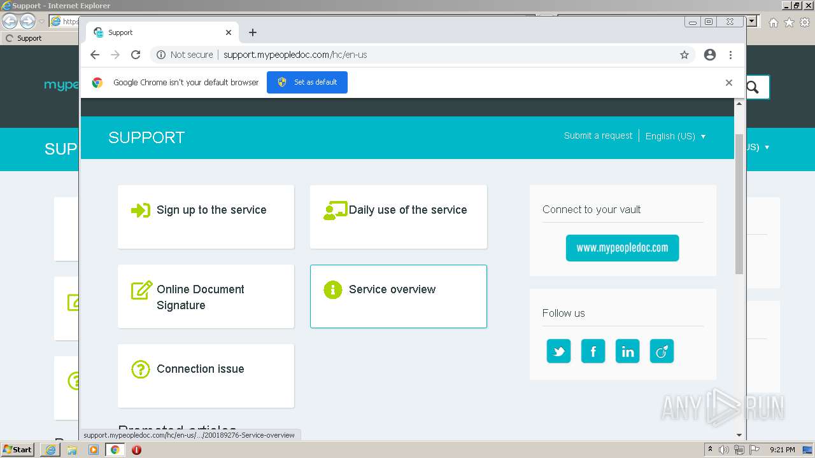Dismiss the default browser notification bar
Image resolution: width=815 pixels, height=458 pixels.
729,83
